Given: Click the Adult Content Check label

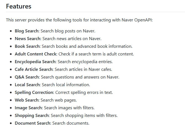Looking at the screenshot, I should (x=36, y=54).
